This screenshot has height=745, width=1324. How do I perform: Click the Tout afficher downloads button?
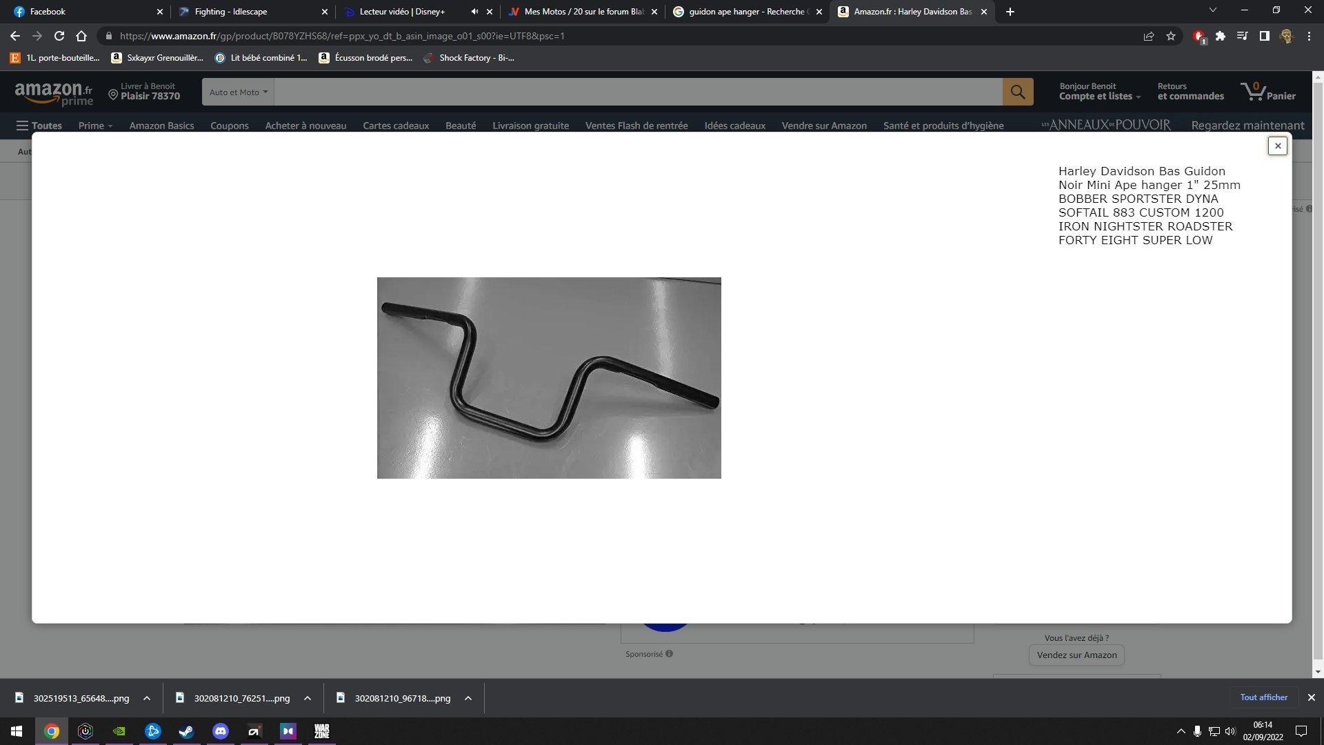(x=1263, y=697)
